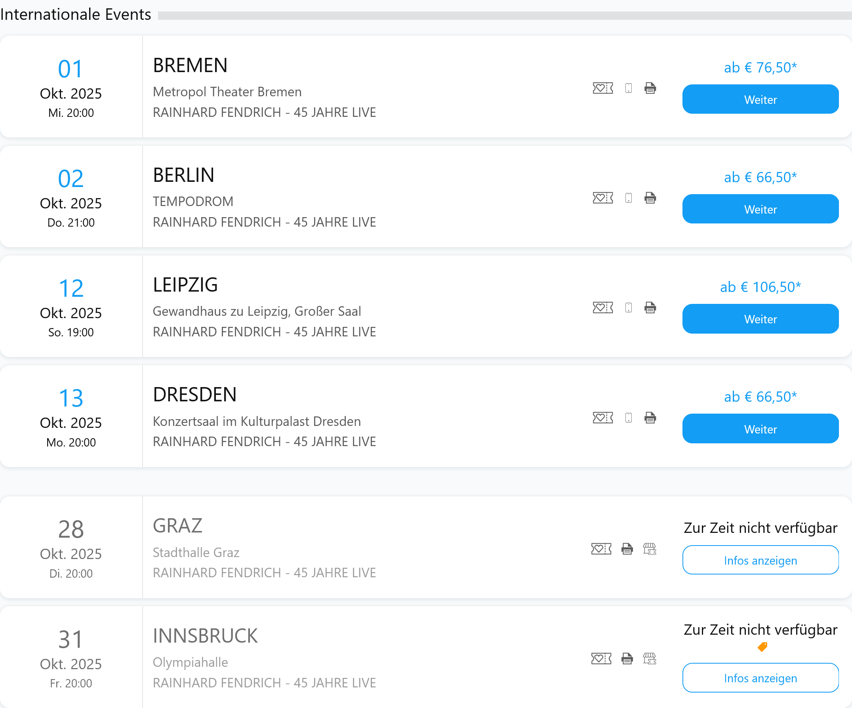The height and width of the screenshot is (708, 852).
Task: Click the printer icon in Graz row
Action: tap(627, 549)
